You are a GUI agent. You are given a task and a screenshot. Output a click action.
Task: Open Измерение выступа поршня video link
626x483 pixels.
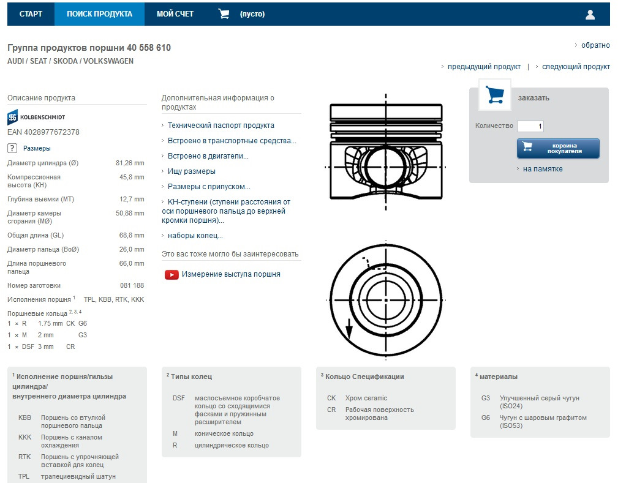(231, 274)
